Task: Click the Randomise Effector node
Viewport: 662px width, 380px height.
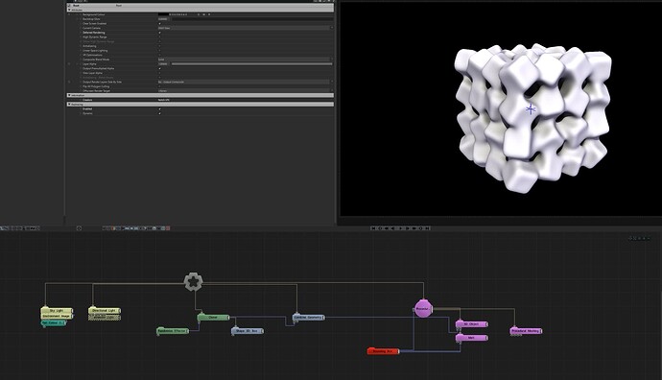Action: (173, 331)
